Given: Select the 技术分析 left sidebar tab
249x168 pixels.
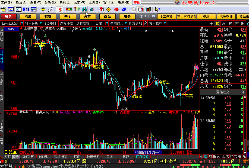Looking at the screenshot, I should pos(2,57).
